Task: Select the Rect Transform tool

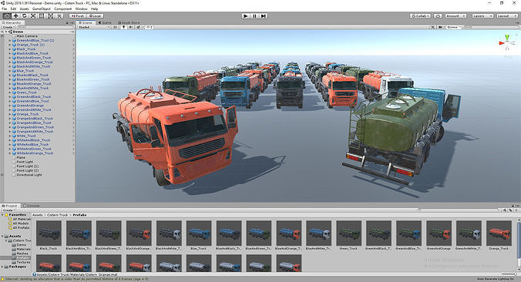Action: [x=42, y=15]
